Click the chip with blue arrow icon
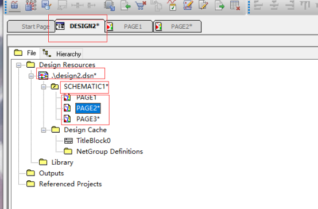This screenshot has height=209, width=318. (110, 5)
